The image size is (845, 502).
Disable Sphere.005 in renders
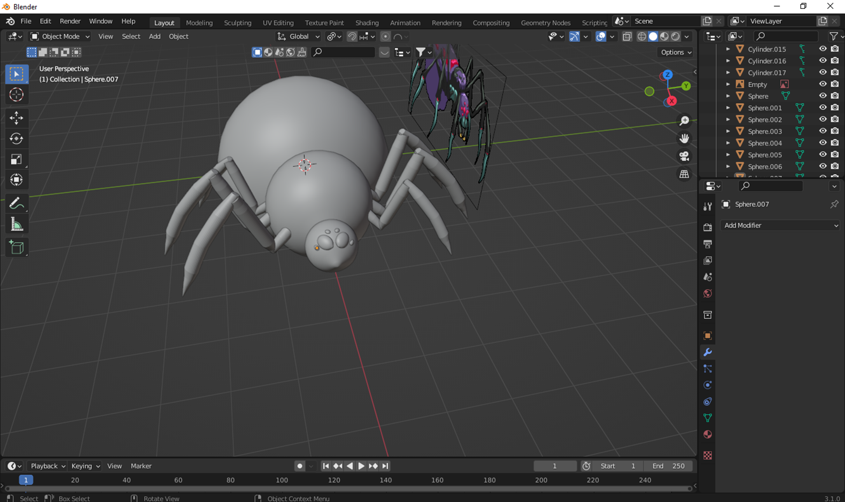835,154
